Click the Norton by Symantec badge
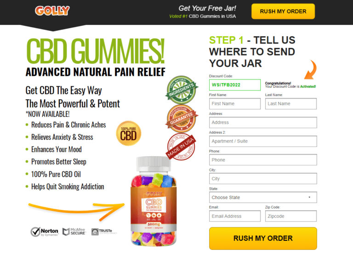Image resolution: width=353 pixels, height=255 pixels. pos(45,232)
